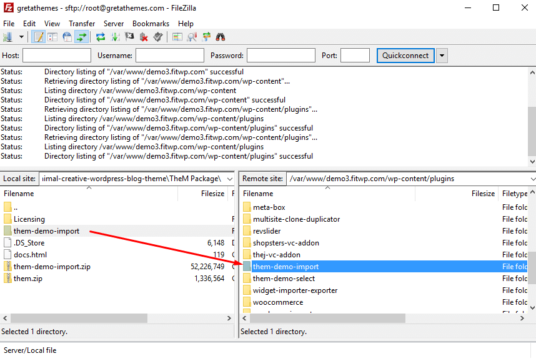Open the Server menu
This screenshot has height=361, width=536.
tap(114, 24)
